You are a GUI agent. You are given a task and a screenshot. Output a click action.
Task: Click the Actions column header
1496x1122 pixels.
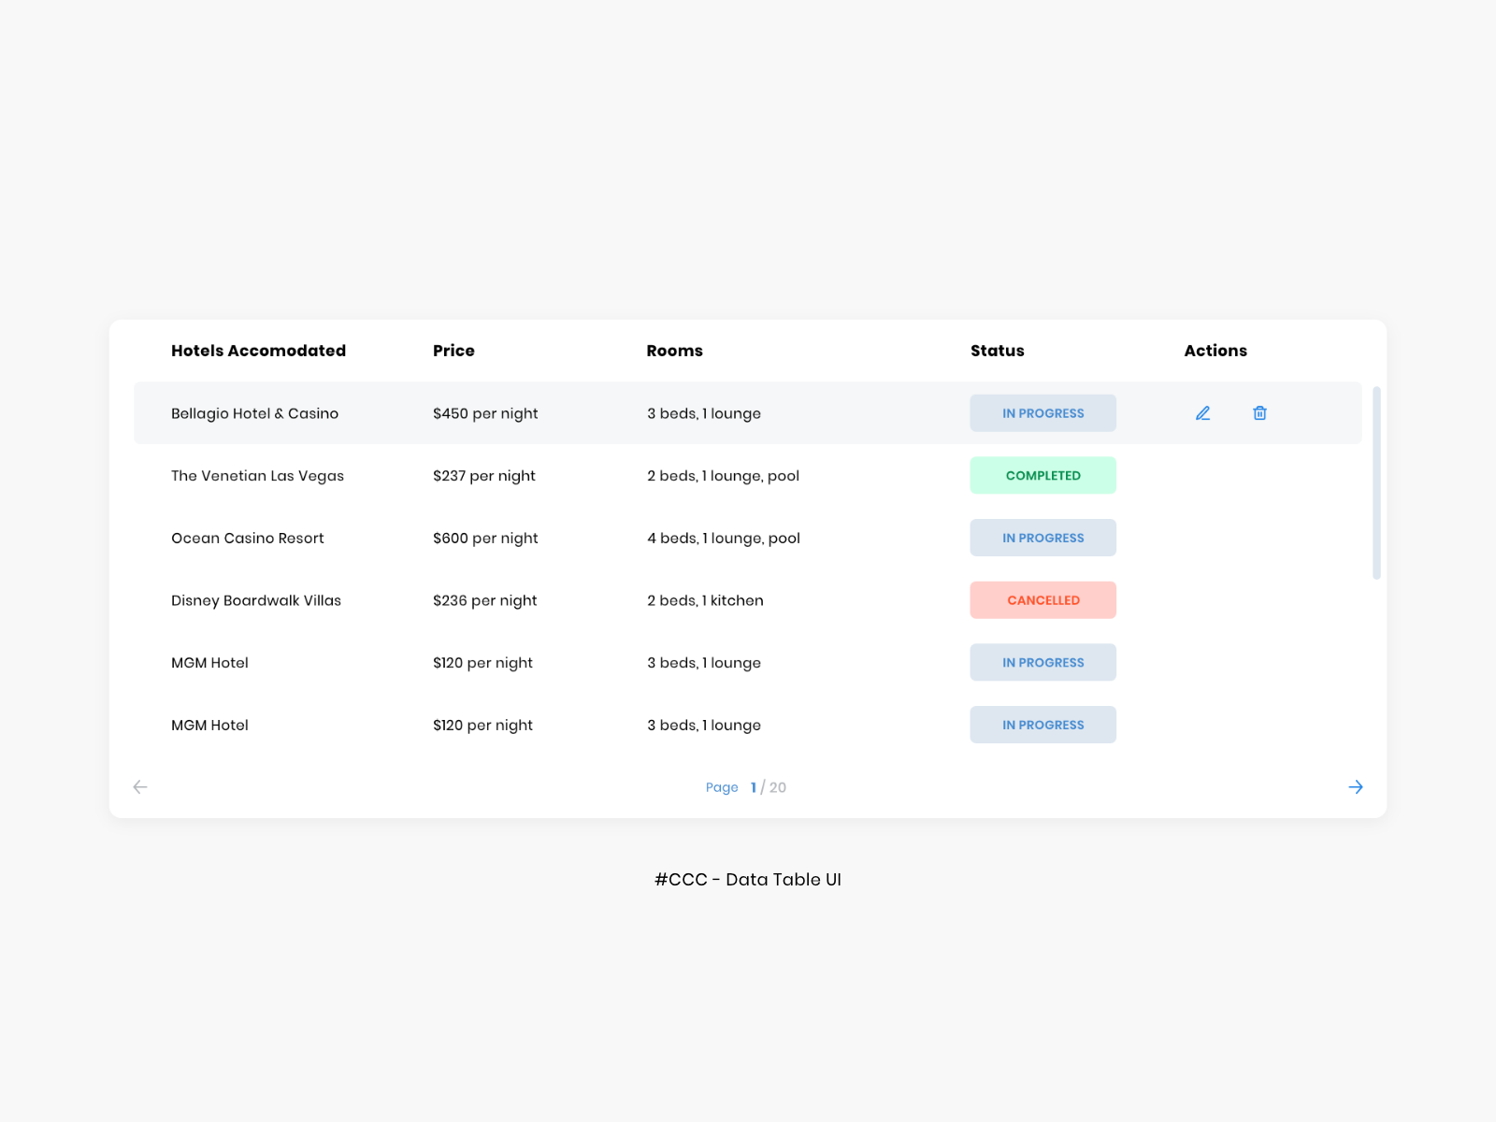(1215, 351)
